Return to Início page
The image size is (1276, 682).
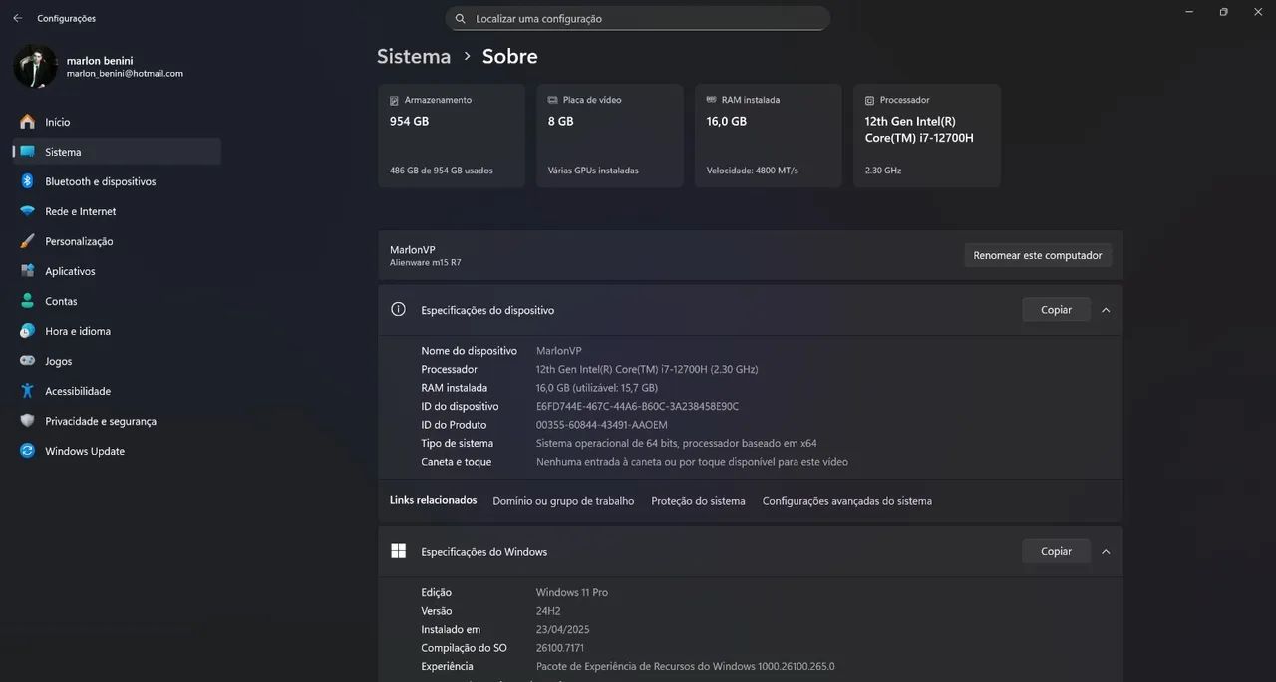(58, 122)
